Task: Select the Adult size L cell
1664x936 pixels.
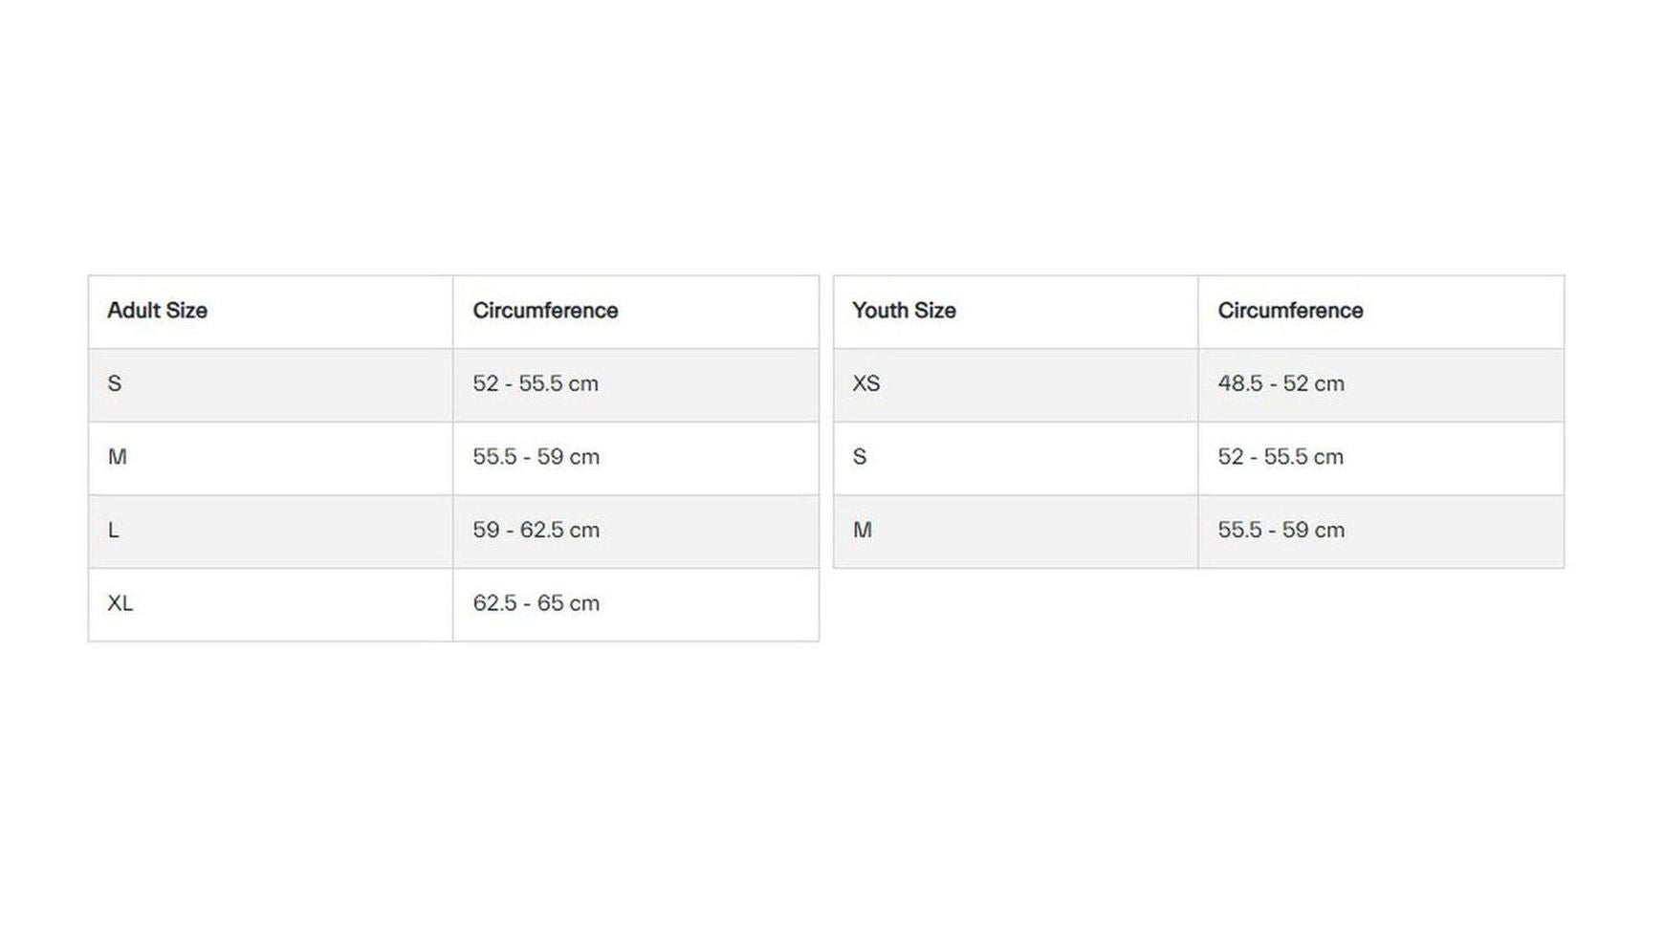Action: coord(271,531)
